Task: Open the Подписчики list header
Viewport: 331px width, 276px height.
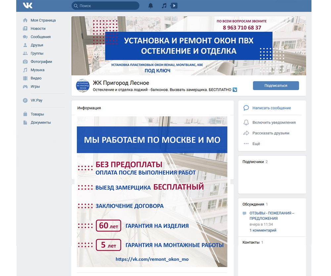Action: click(x=253, y=162)
